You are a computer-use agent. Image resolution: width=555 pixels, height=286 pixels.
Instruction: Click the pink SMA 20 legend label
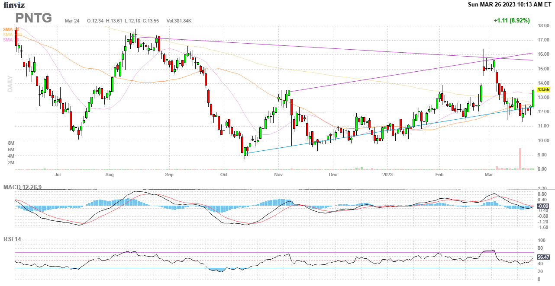pyautogui.click(x=10, y=40)
